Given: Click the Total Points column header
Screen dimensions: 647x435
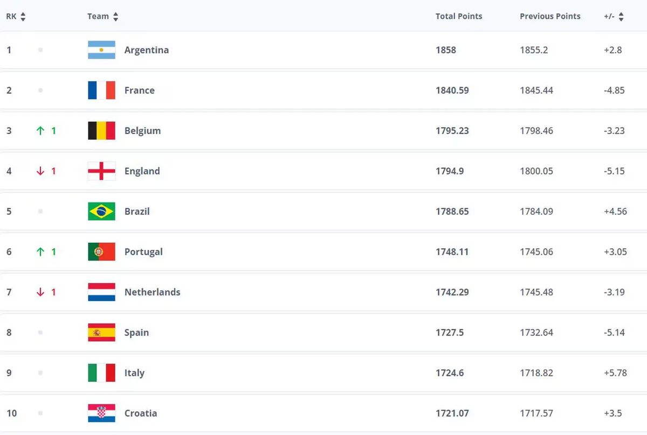Looking at the screenshot, I should point(459,16).
